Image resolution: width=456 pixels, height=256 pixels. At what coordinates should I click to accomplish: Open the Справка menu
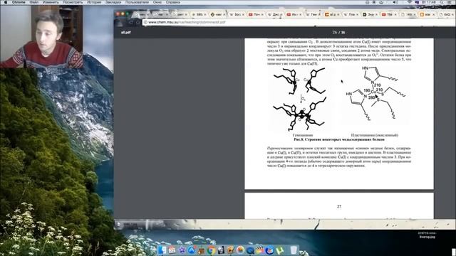(x=172, y=2)
